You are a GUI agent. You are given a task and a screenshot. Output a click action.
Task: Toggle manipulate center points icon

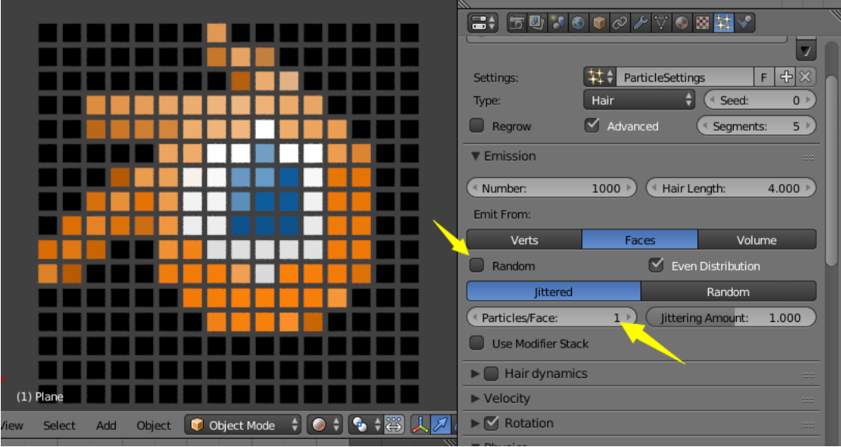coord(394,425)
